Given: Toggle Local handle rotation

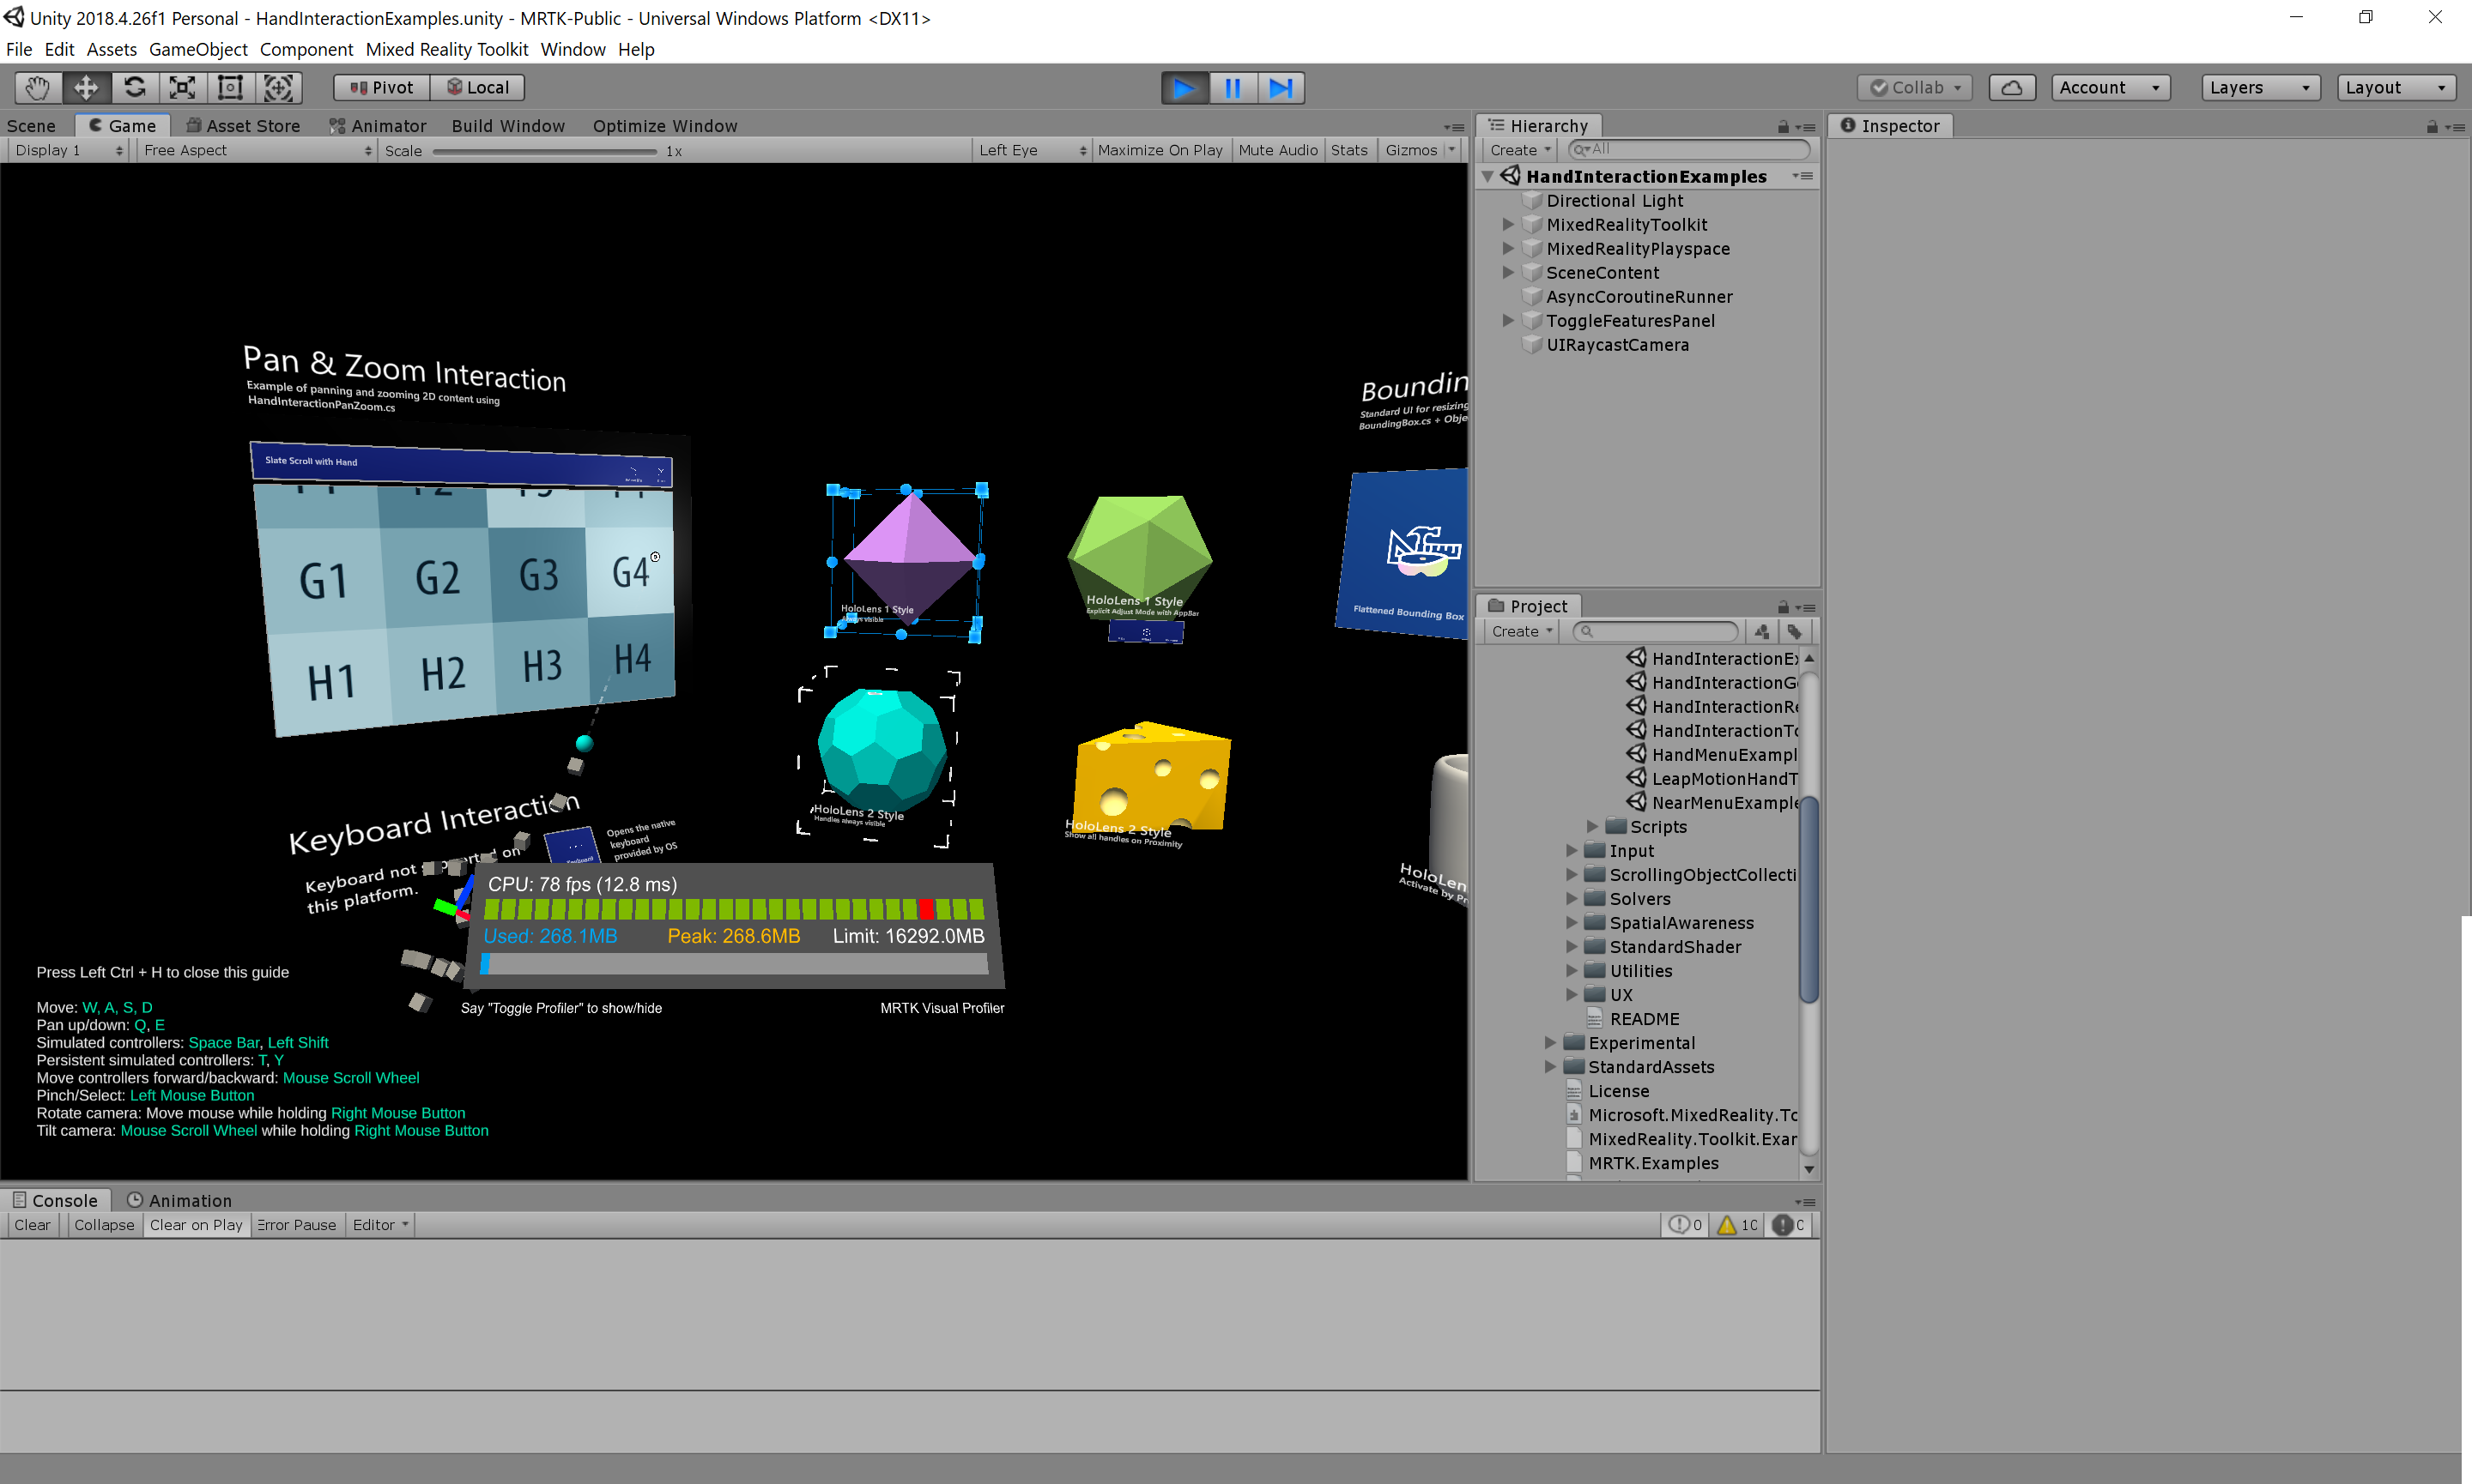Looking at the screenshot, I should click(x=477, y=87).
